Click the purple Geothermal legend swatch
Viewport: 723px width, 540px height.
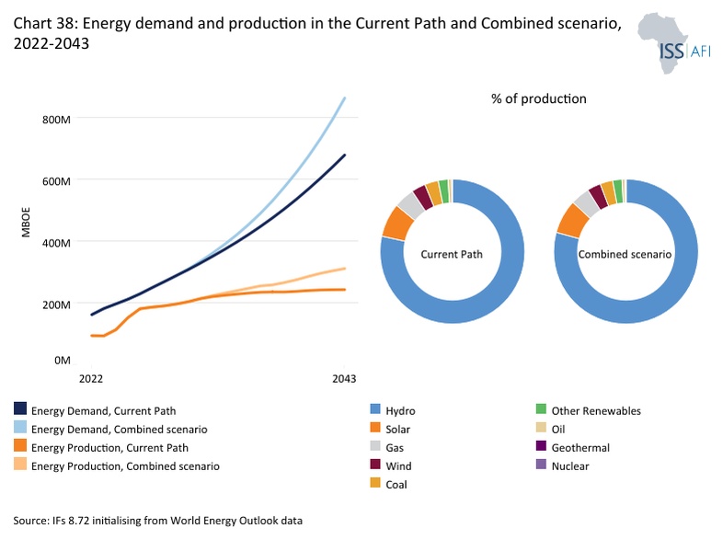(541, 446)
